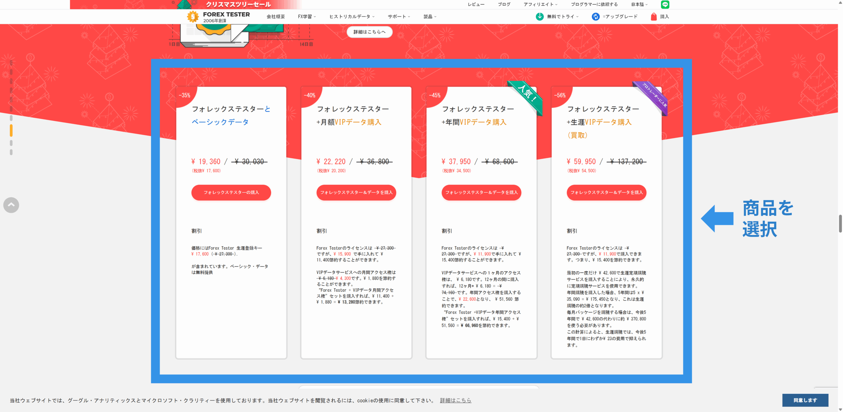Screen dimensions: 843x412
Task: Open the 詳細はこちら cookie policy link
Action: (455, 400)
